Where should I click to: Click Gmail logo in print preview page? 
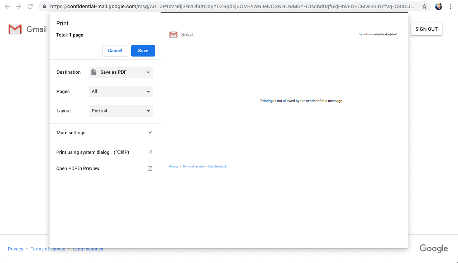181,35
